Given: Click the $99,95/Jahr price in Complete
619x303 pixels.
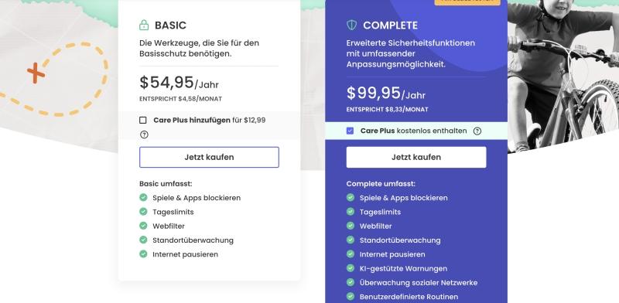Looking at the screenshot, I should tap(385, 94).
